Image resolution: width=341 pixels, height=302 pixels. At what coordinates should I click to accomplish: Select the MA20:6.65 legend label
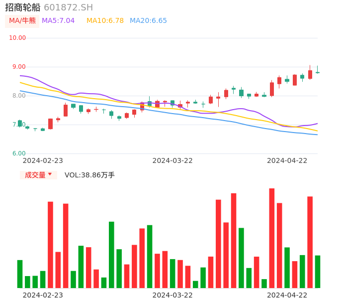pyautogui.click(x=148, y=21)
